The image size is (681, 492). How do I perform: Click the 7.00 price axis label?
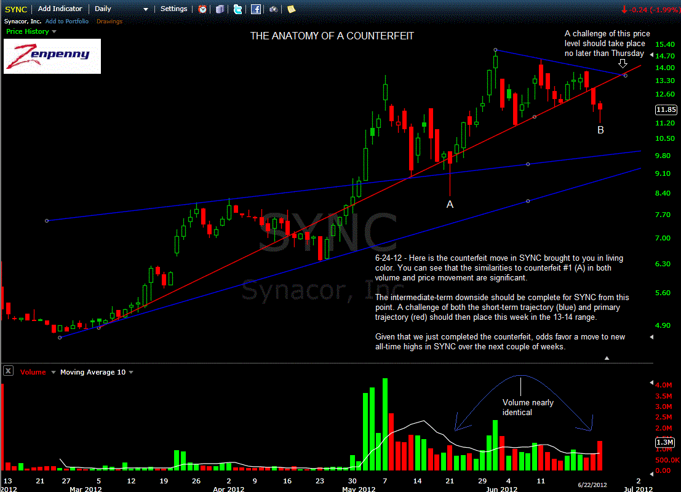pos(663,239)
